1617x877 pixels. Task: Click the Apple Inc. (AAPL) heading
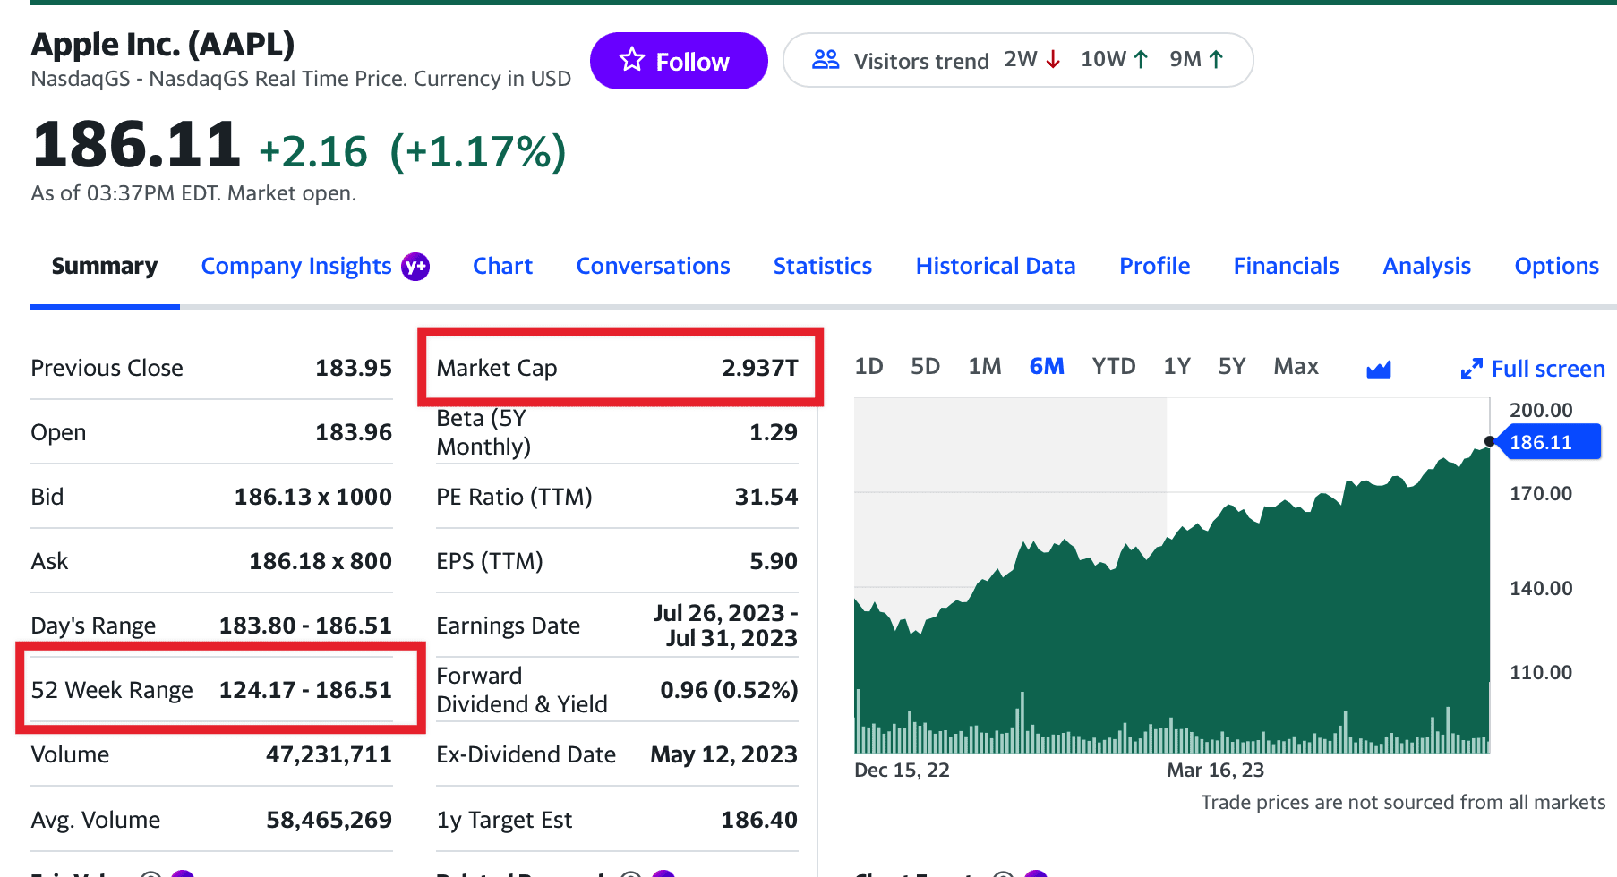click(x=163, y=44)
